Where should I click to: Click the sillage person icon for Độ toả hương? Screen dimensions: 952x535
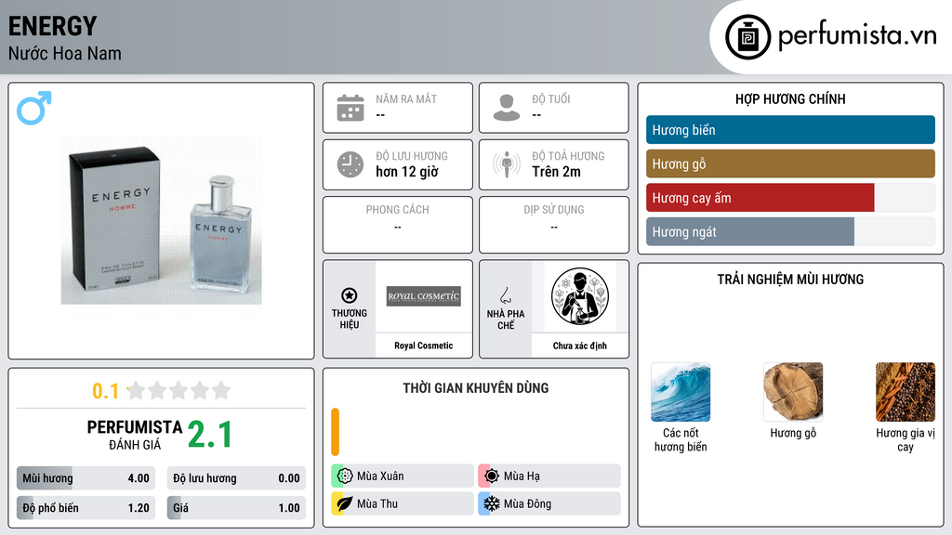tap(507, 164)
